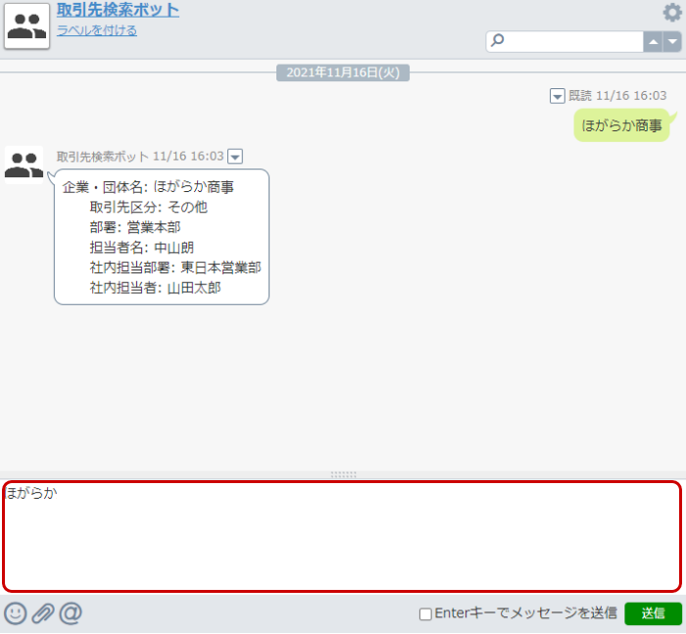Click the ラベルを付ける link

[x=97, y=30]
